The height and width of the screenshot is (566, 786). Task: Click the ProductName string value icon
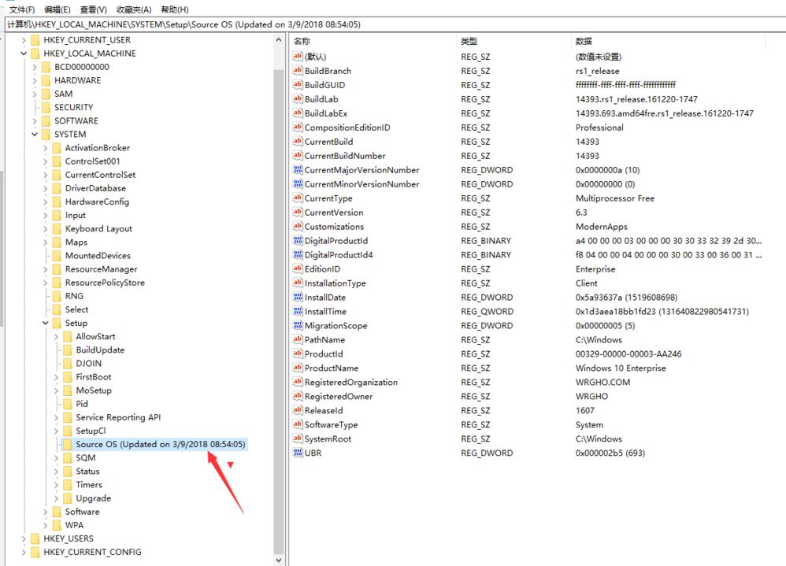coord(298,368)
